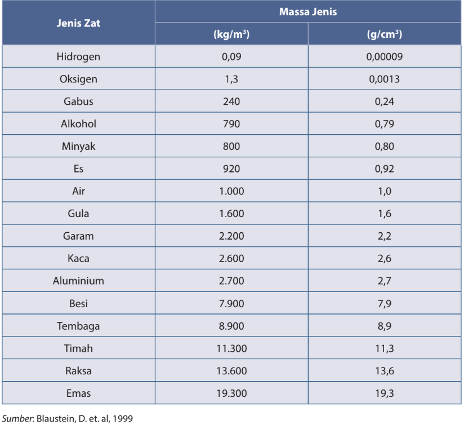Select the Minyak value 0,80
Viewport: 464px width, 438px height.
(384, 147)
